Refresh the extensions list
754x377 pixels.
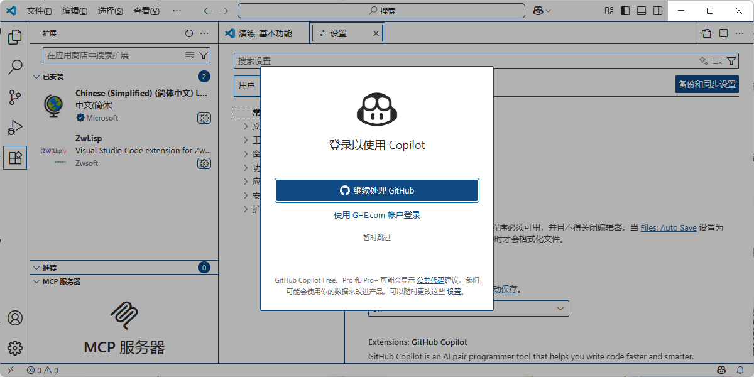pos(189,33)
